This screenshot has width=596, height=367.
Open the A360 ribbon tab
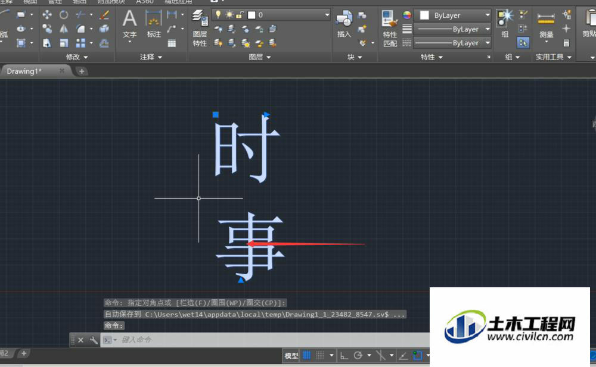[x=145, y=2]
